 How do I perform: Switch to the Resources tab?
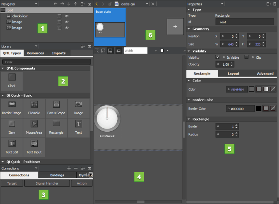35,53
